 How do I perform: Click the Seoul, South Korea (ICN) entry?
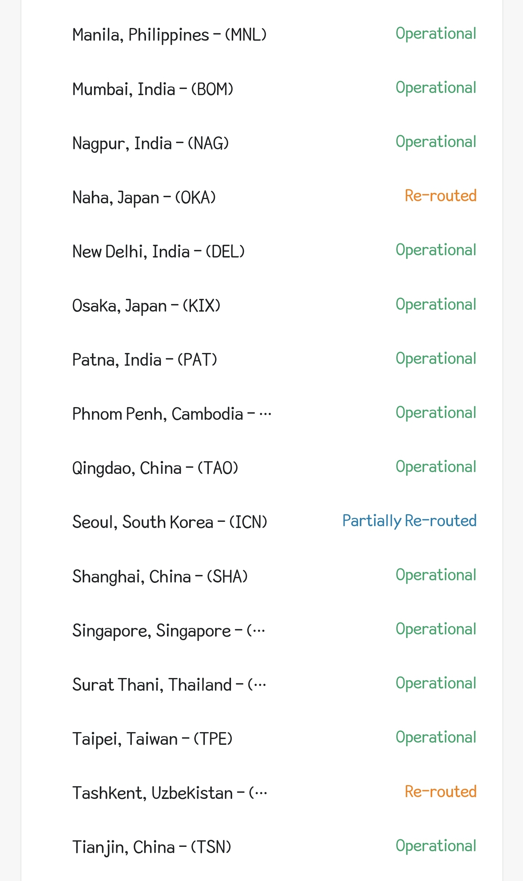[170, 522]
